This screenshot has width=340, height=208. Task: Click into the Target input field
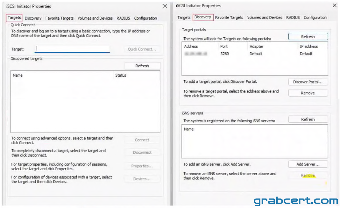[72, 49]
